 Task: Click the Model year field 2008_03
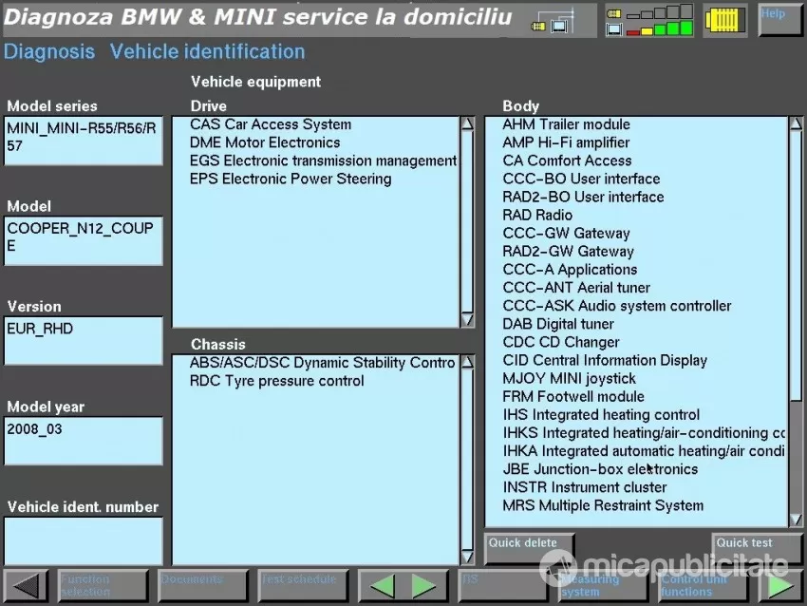pos(84,441)
